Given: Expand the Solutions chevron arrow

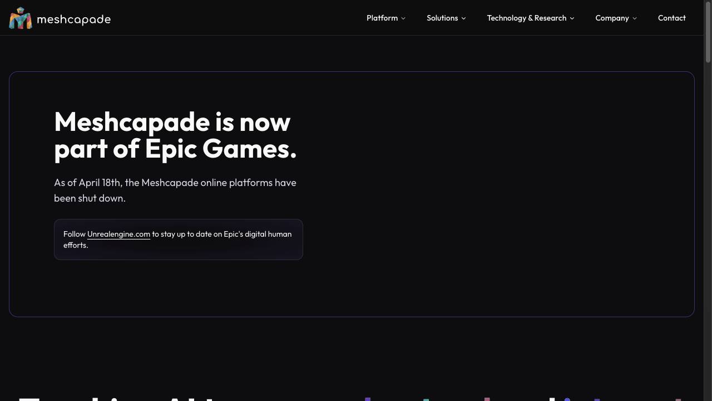Looking at the screenshot, I should [463, 18].
